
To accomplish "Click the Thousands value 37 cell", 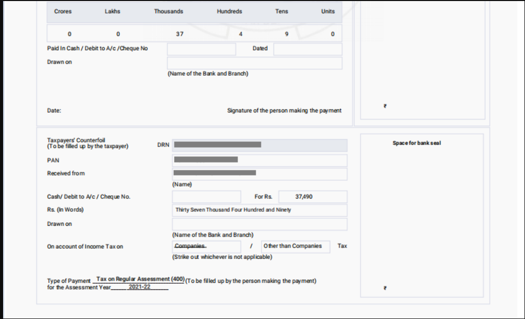I will (x=179, y=34).
